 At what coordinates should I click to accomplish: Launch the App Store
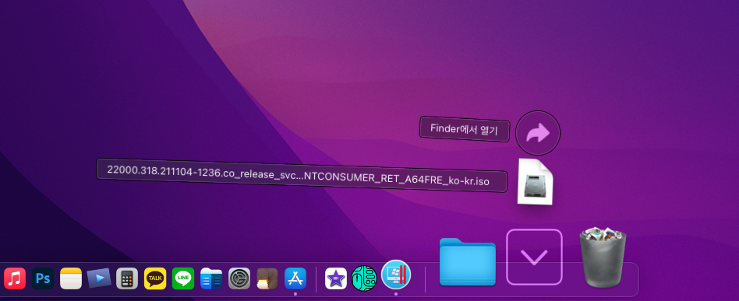(295, 278)
